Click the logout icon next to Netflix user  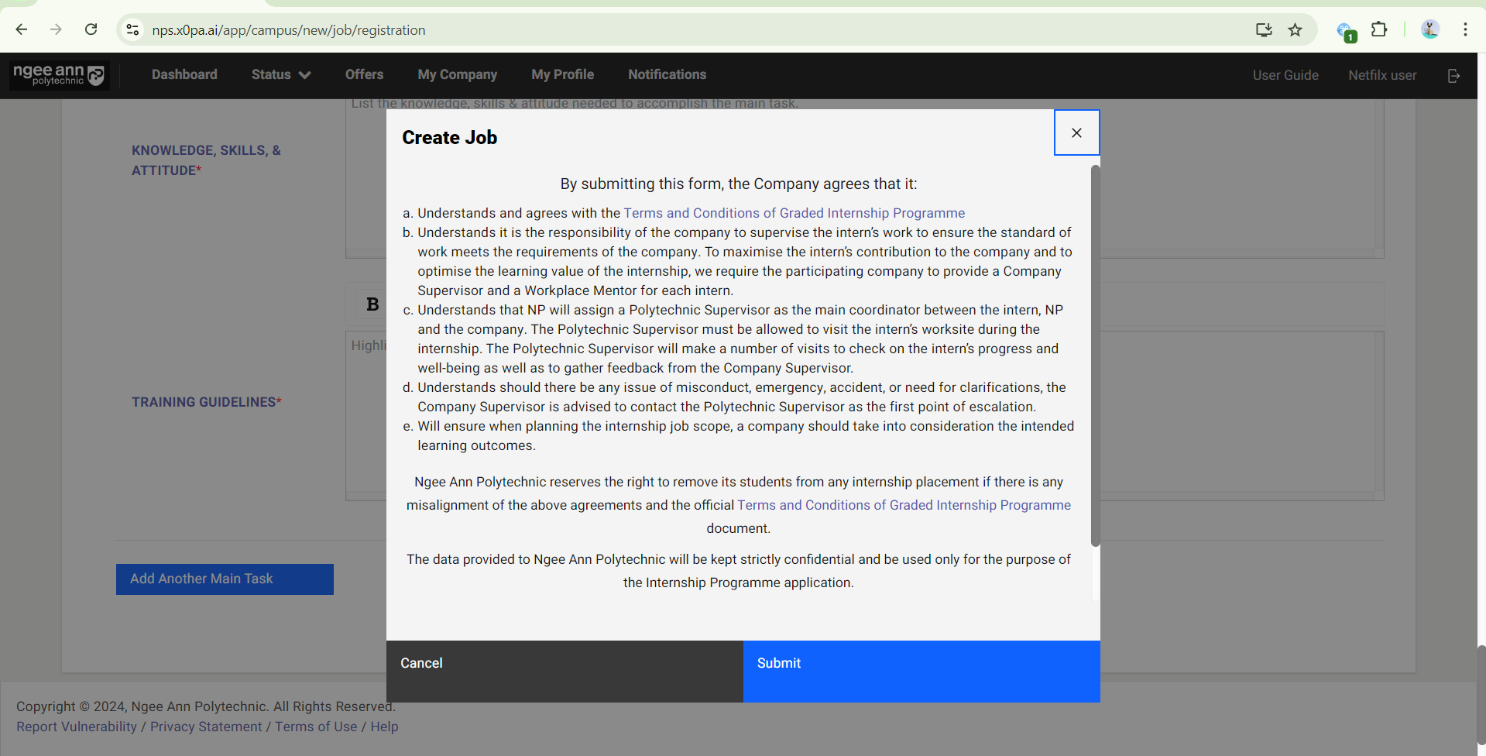point(1453,75)
